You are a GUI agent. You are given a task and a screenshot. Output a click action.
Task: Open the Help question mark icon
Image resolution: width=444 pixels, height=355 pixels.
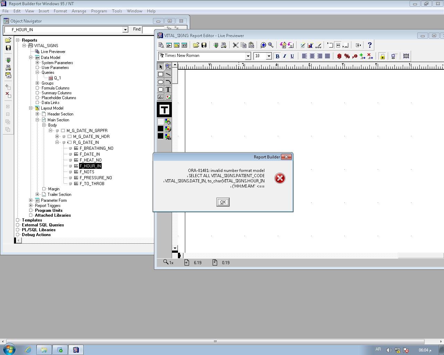369,45
